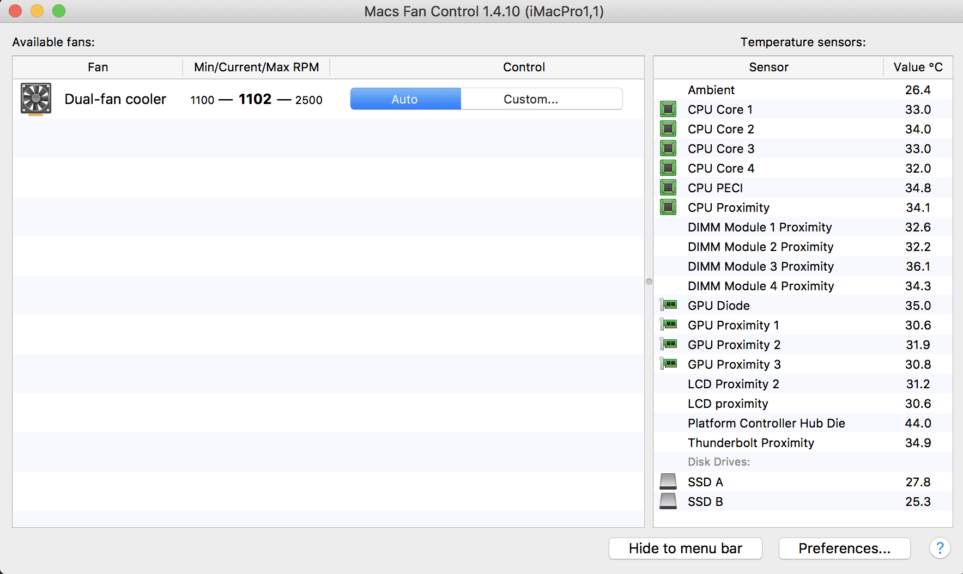Click the green zoom window button
Screen dimensions: 963x574
pos(59,11)
